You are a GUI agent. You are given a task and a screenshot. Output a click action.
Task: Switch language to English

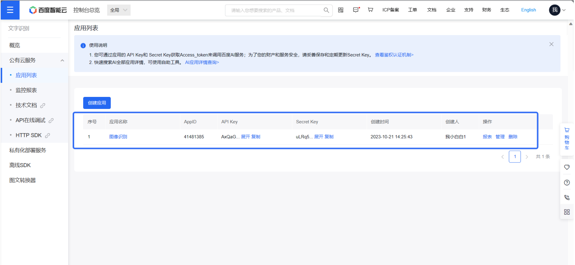click(529, 10)
